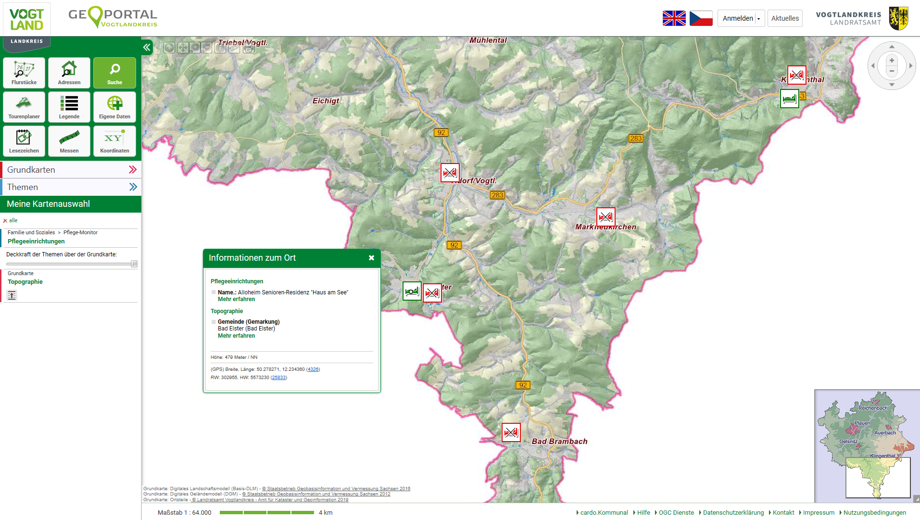Open the Aktuelles button
920x520 pixels.
click(785, 18)
